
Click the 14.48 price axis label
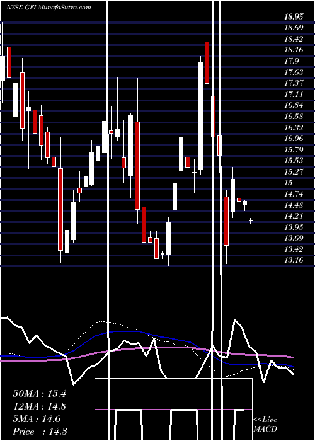coord(294,205)
